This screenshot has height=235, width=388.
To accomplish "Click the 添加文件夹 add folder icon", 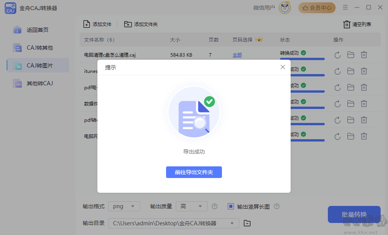I will coord(127,24).
